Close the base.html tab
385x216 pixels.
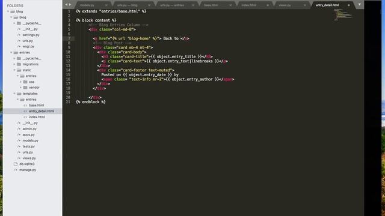(230, 5)
